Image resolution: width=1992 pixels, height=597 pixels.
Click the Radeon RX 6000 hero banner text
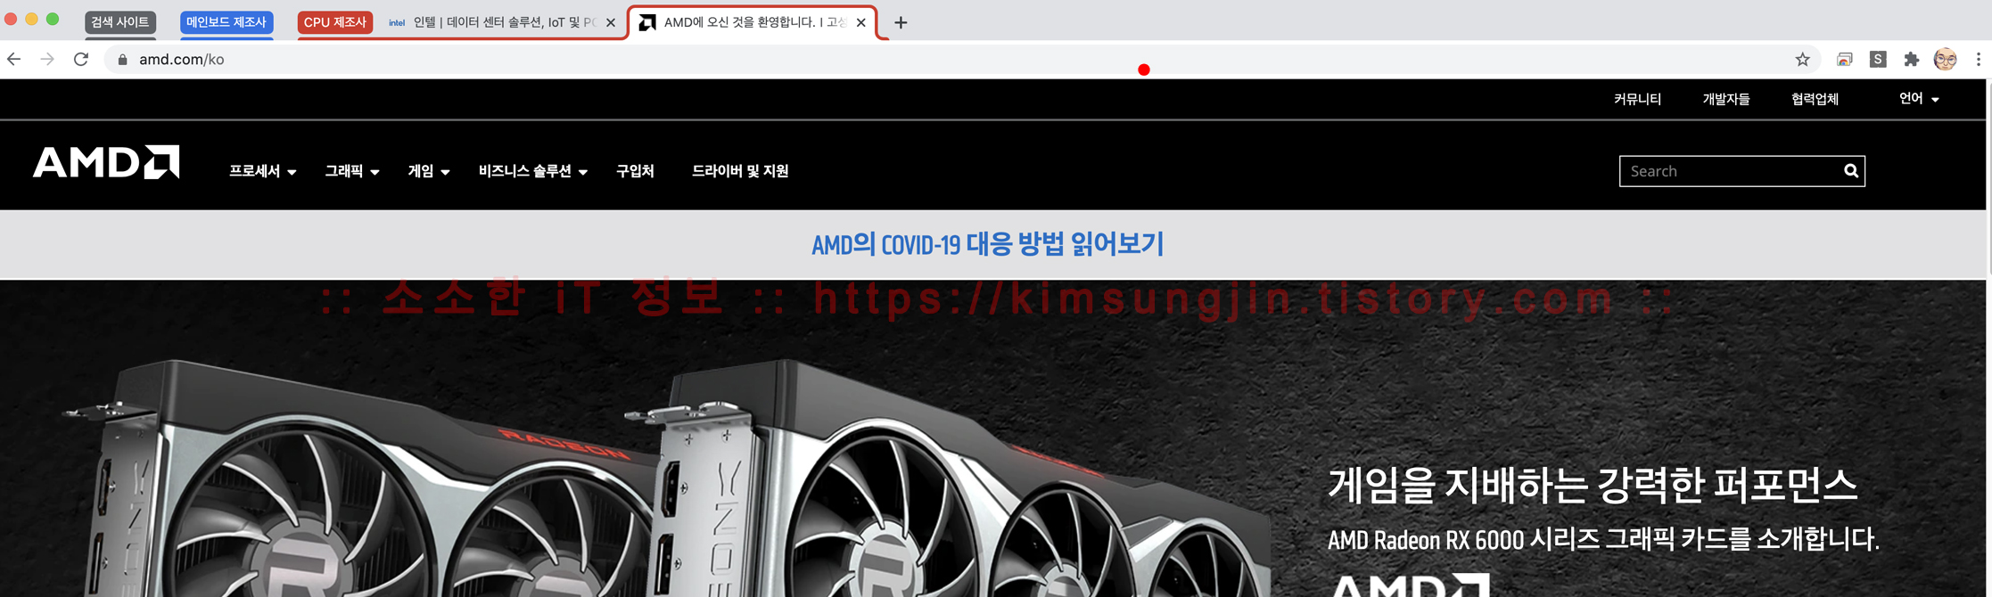click(1602, 539)
